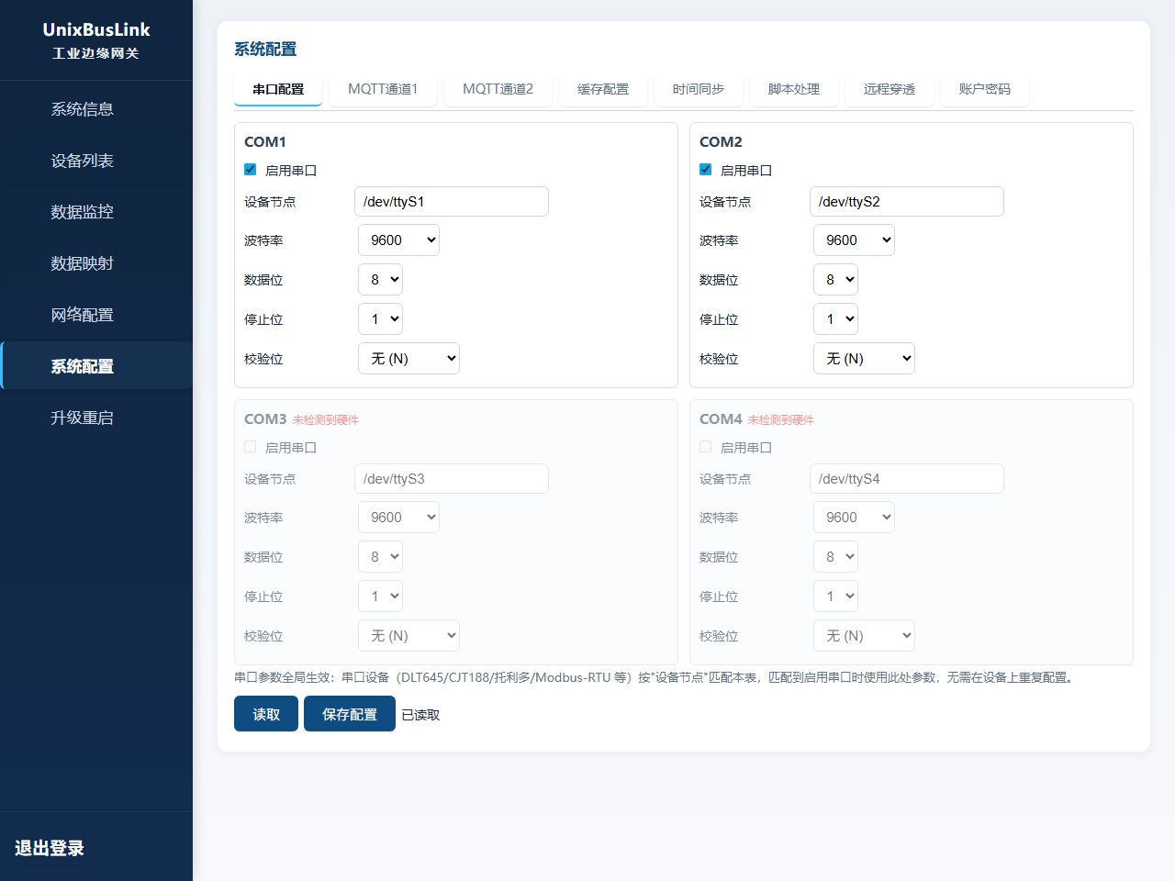The image size is (1175, 881).
Task: Open the 脚本处理 tab
Action: [794, 89]
